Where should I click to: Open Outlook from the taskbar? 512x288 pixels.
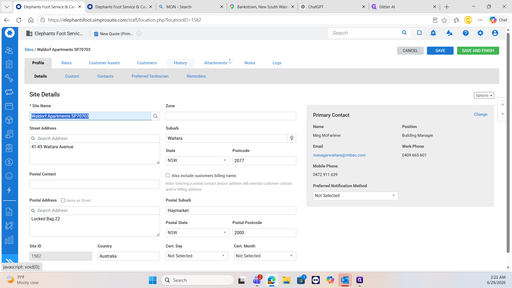tap(345, 280)
